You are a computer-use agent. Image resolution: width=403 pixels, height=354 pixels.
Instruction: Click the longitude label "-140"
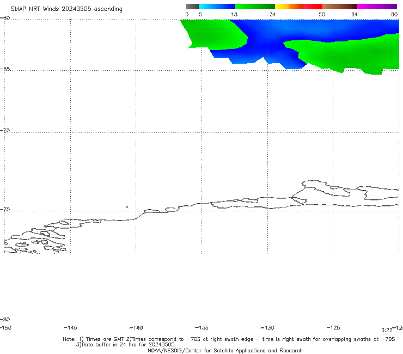coord(136,328)
